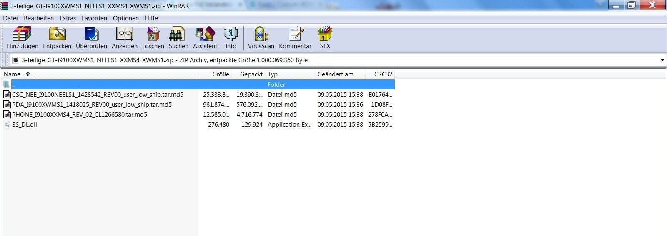The height and width of the screenshot is (236, 667).
Task: Click the SS_DL.dll file icon
Action: coord(7,125)
